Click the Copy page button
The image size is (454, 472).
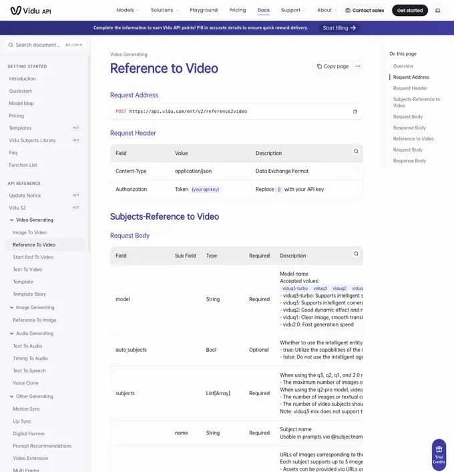(332, 66)
